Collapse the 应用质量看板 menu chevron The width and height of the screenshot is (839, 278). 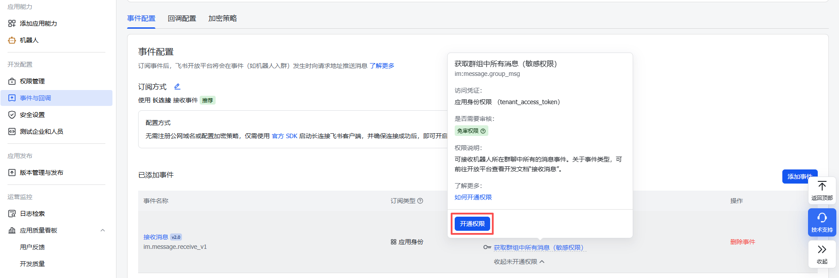[x=103, y=230]
